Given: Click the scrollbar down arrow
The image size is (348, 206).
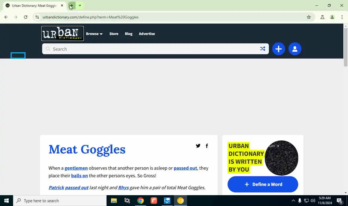Looking at the screenshot, I should tap(346, 193).
